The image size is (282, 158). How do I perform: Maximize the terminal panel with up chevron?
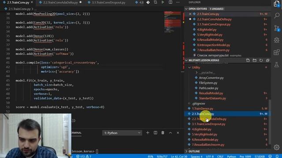tap(171, 133)
